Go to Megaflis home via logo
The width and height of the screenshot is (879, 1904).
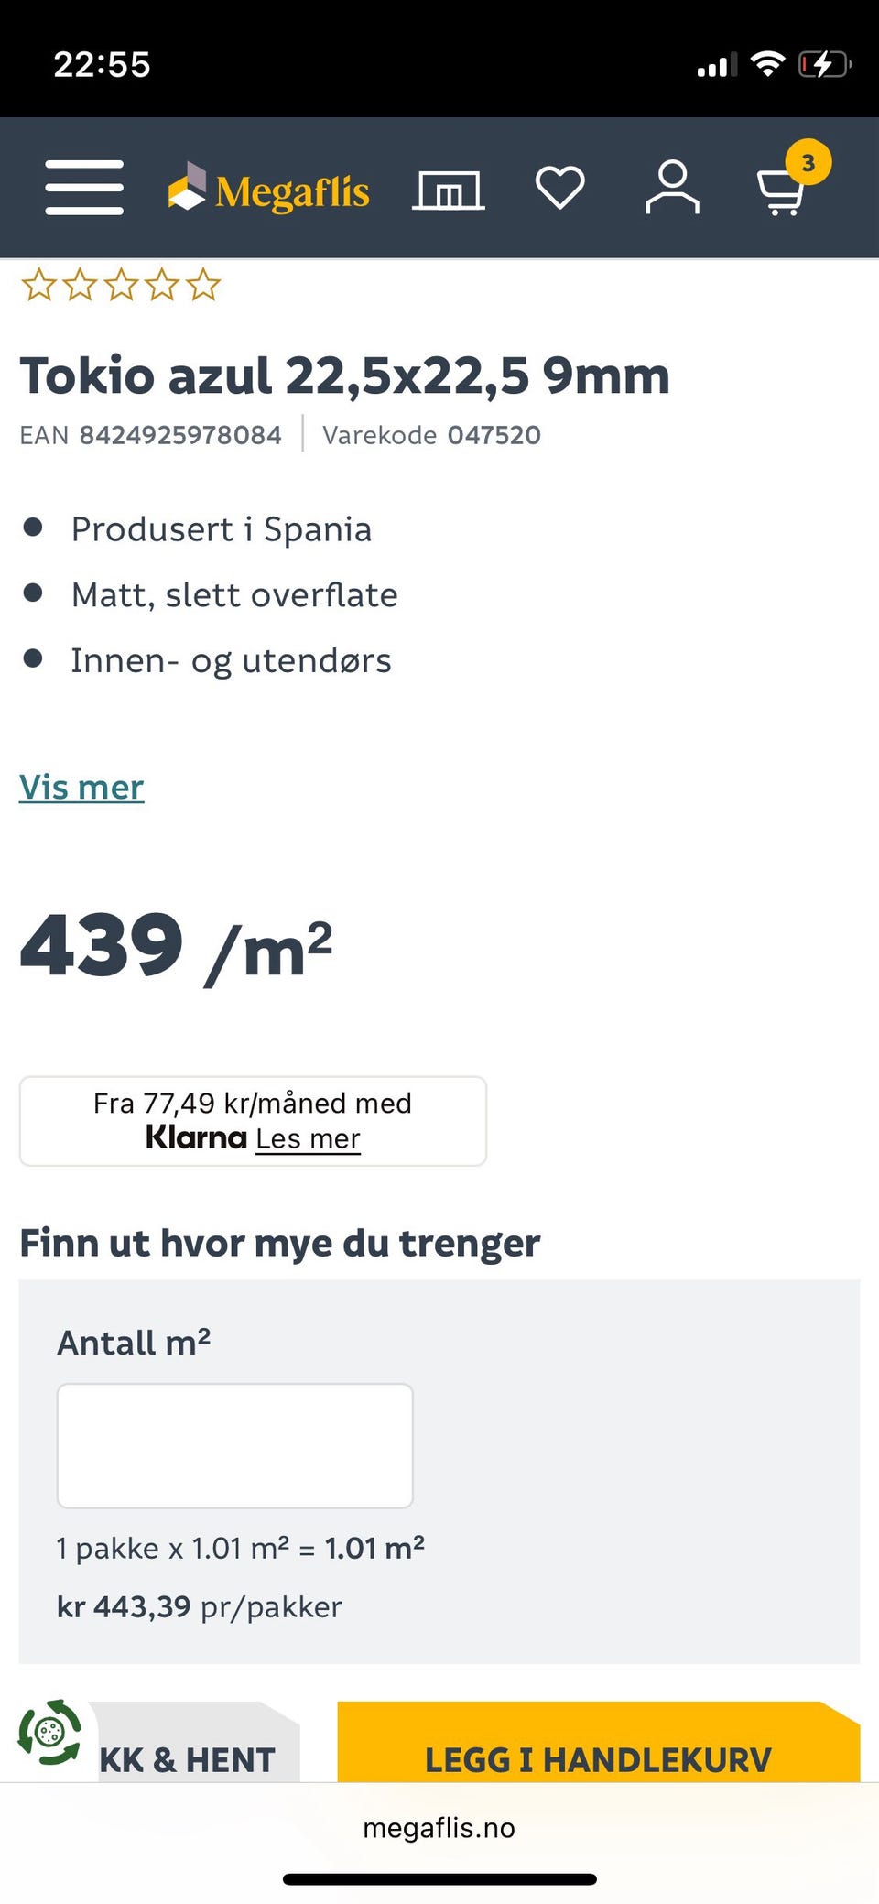[269, 188]
